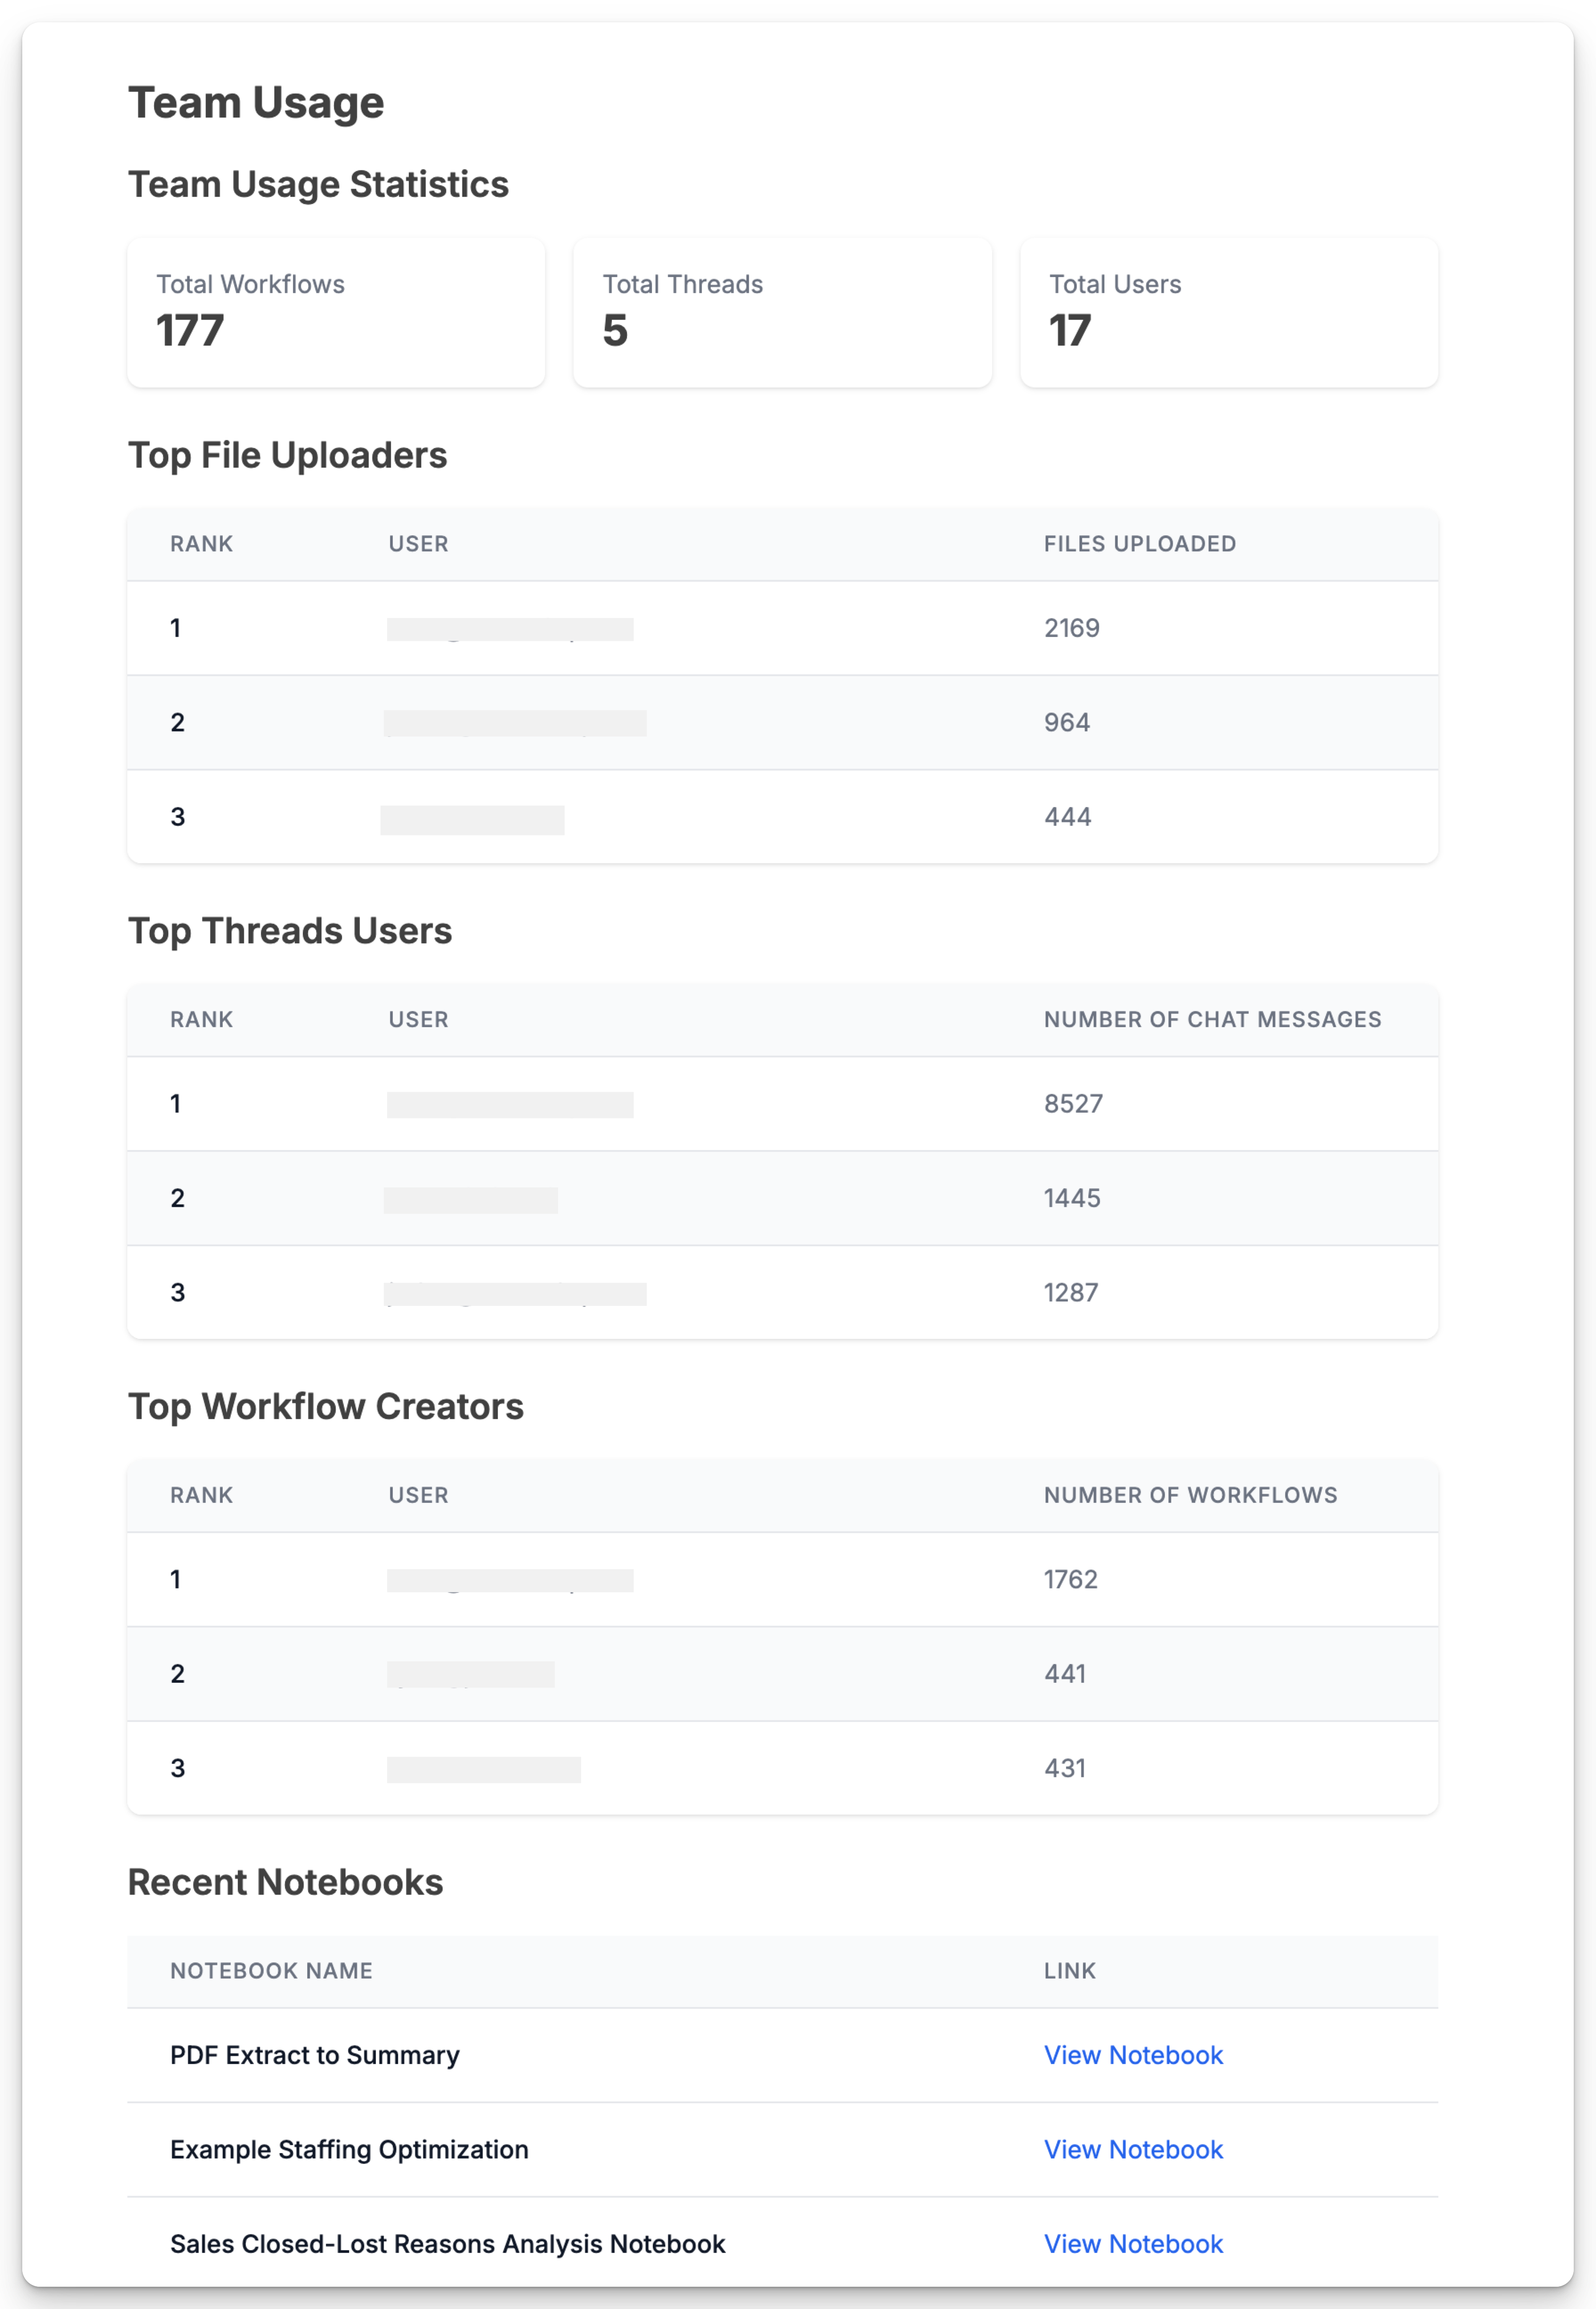The width and height of the screenshot is (1596, 2309).
Task: Select the Number of Chat Messages column header
Action: [x=1212, y=1020]
